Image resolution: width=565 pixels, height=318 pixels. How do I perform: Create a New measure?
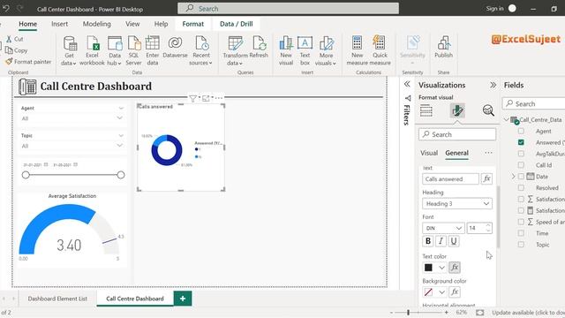pos(357,51)
